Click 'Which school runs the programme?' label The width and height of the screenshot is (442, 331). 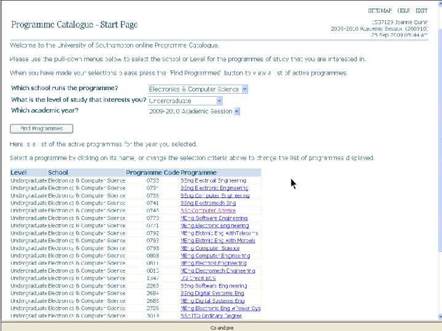(64, 88)
